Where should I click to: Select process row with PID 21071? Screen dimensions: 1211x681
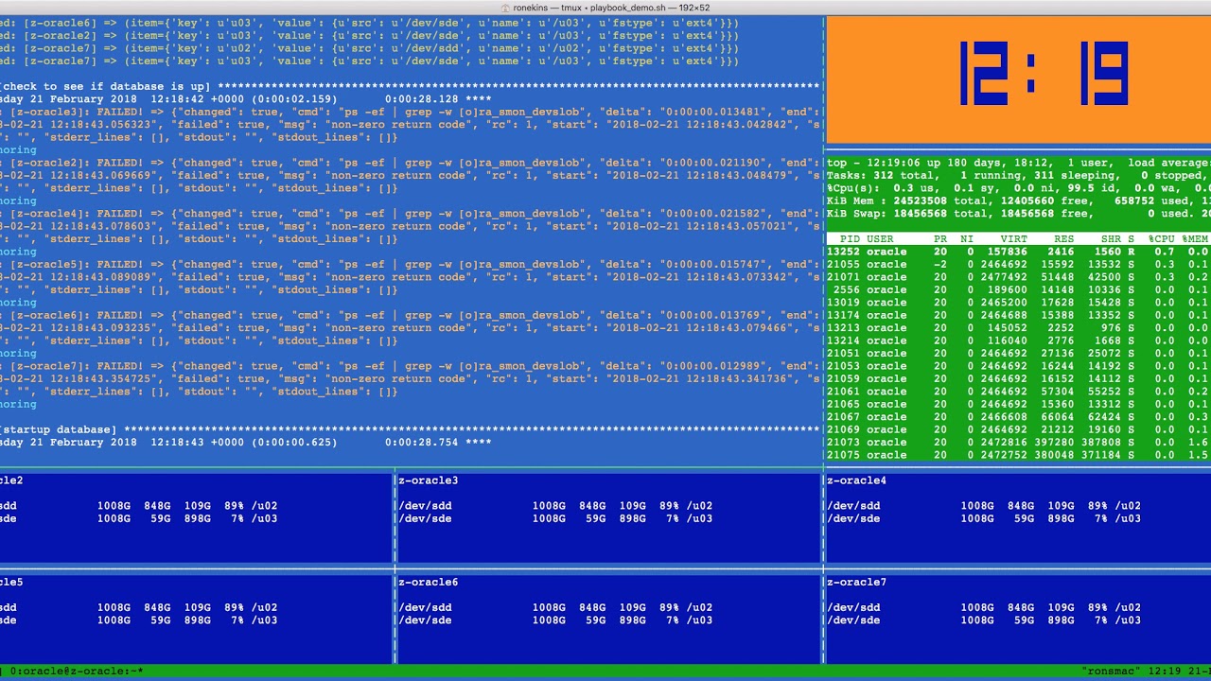pyautogui.click(x=1019, y=277)
